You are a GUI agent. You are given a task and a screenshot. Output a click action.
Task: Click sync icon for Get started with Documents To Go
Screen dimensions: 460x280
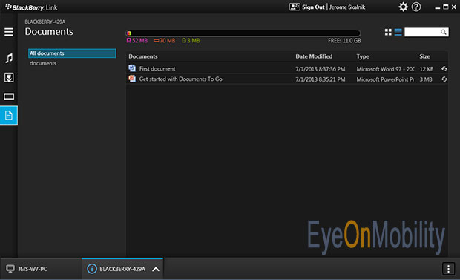click(444, 79)
